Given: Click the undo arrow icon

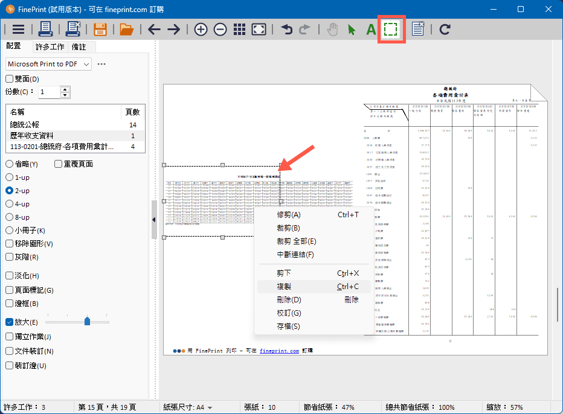Looking at the screenshot, I should (286, 29).
